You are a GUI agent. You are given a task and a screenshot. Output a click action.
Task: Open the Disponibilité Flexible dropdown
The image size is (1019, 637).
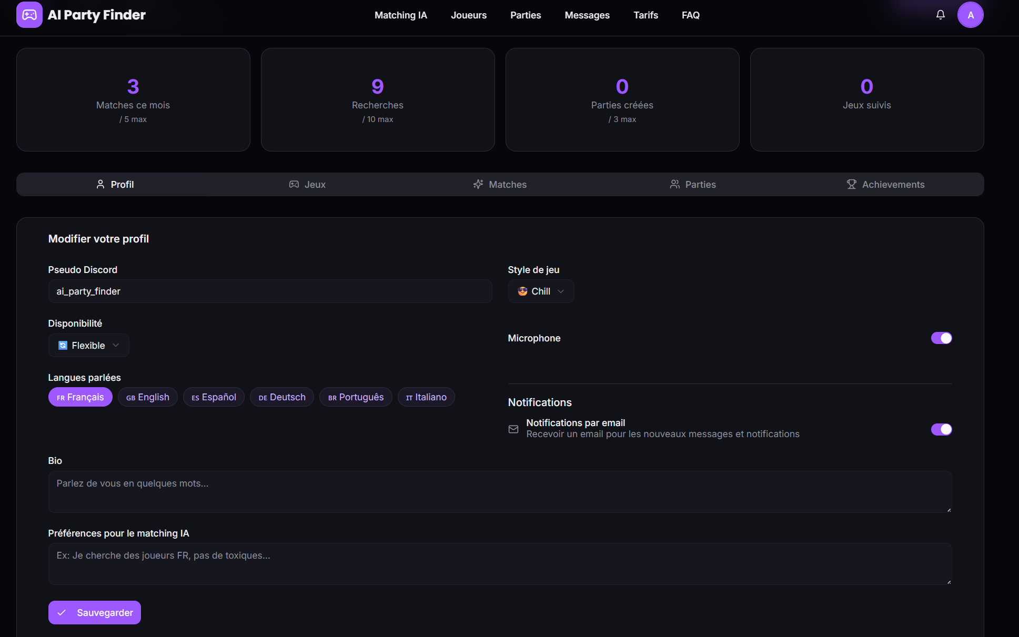(88, 346)
